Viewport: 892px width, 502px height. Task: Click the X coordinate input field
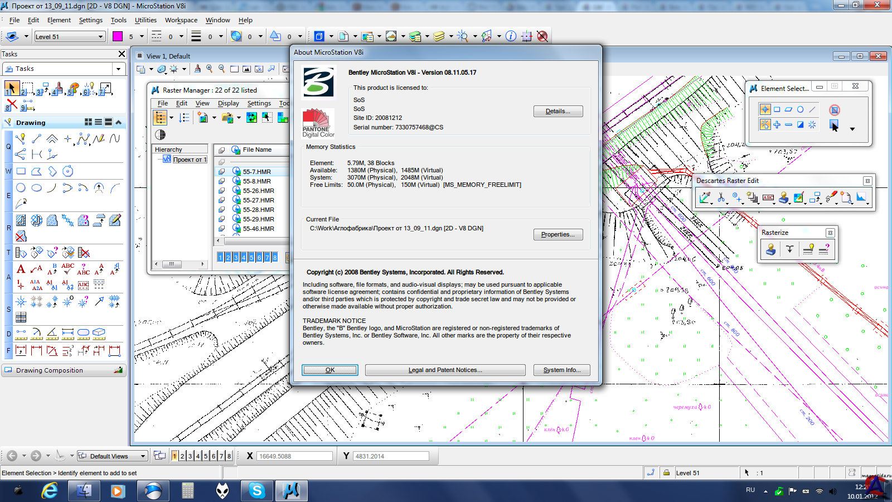click(x=294, y=456)
